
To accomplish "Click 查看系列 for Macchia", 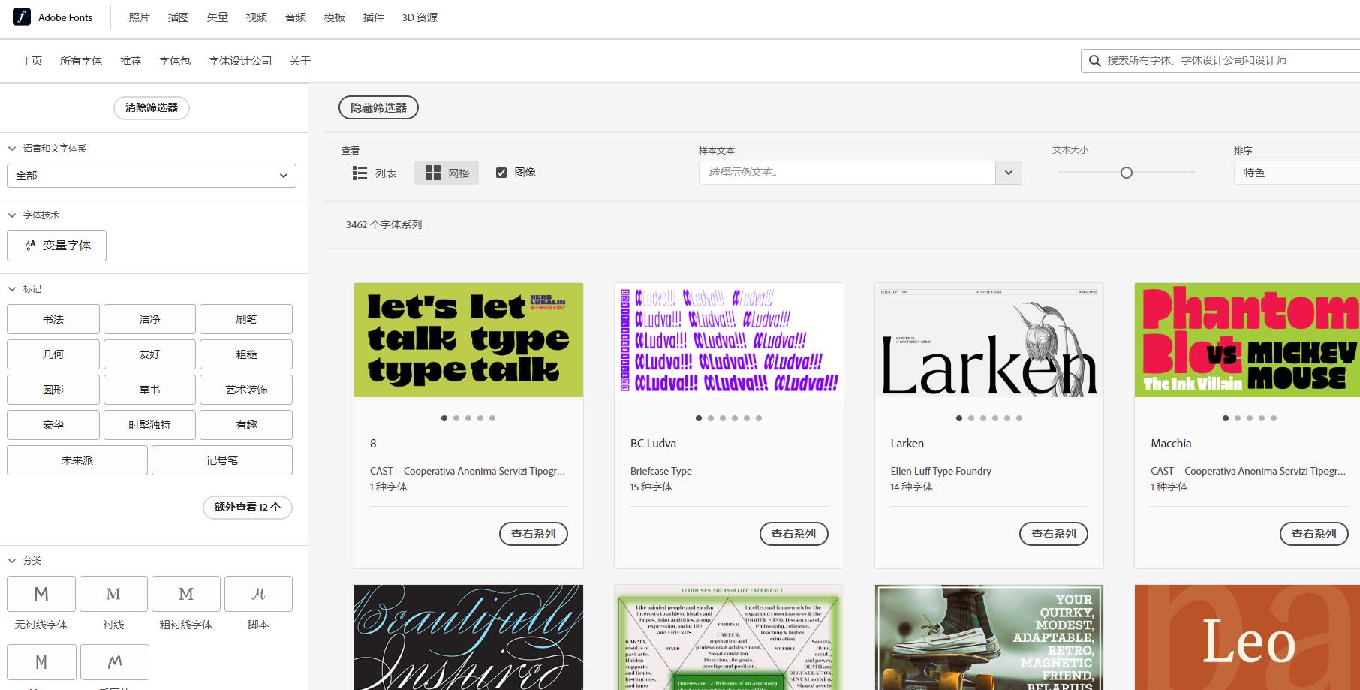I will click(x=1314, y=534).
